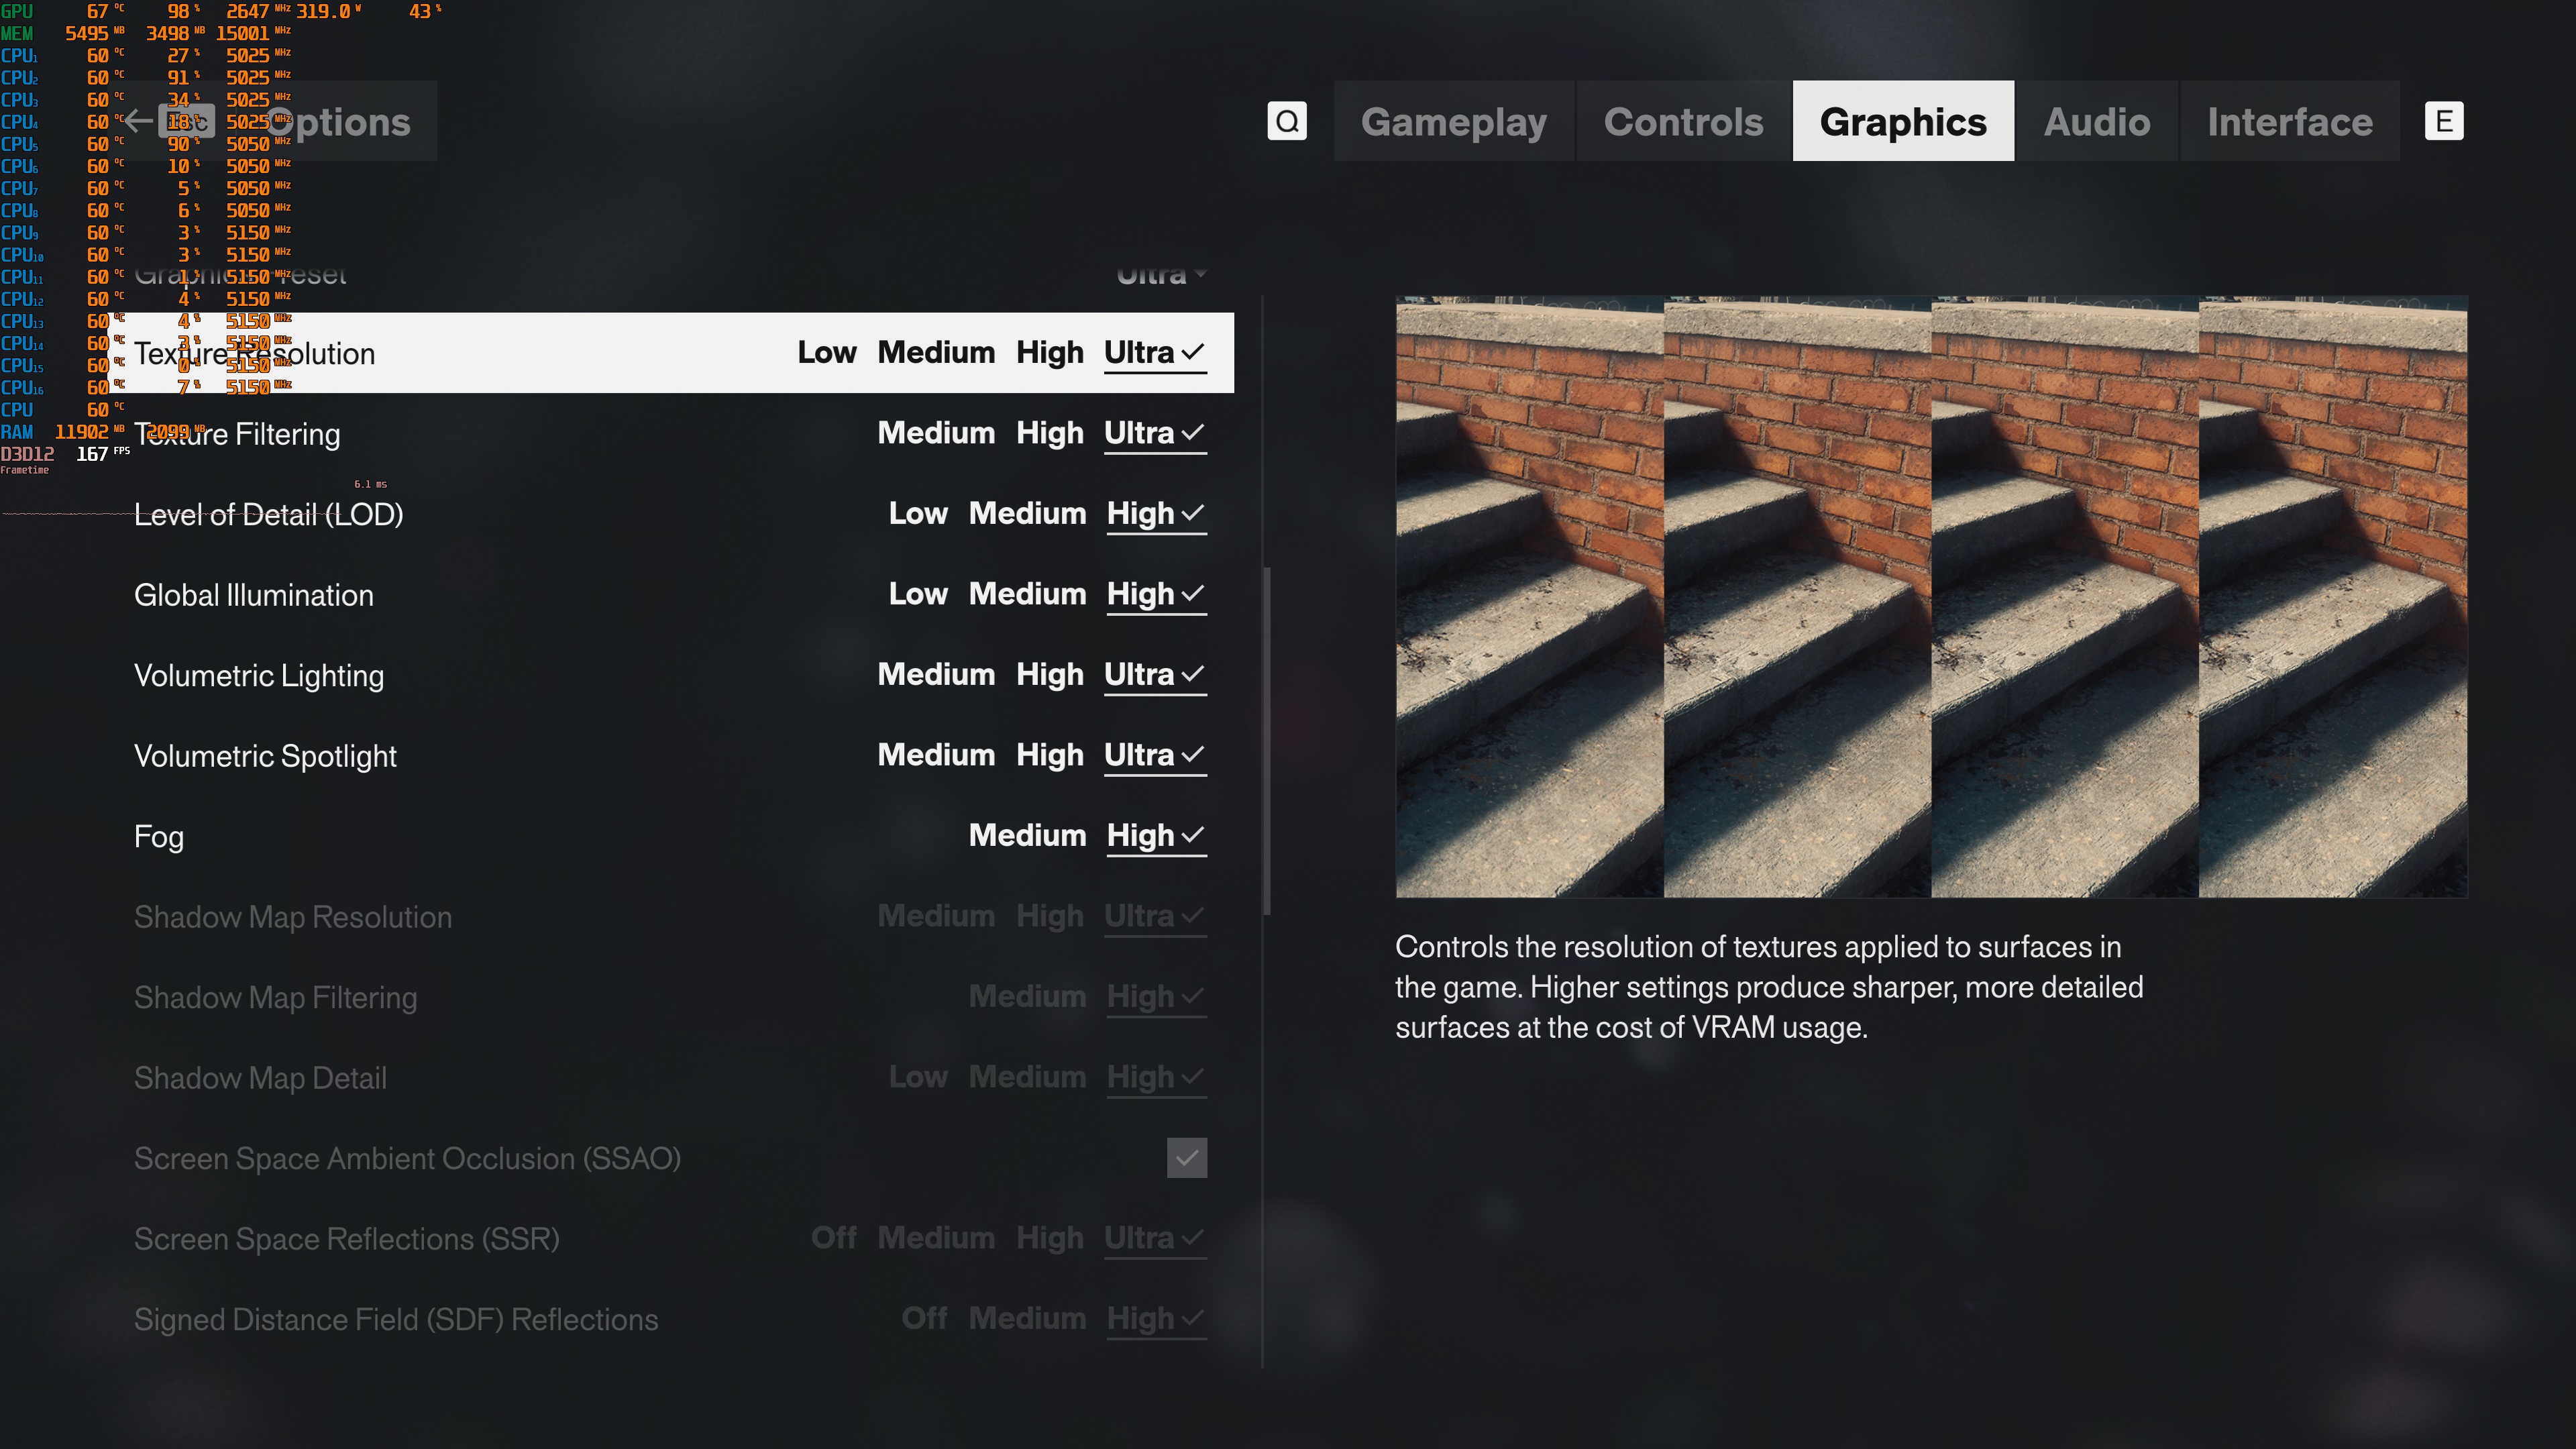The width and height of the screenshot is (2576, 1449).
Task: Select High for Volumetric Lighting
Action: pyautogui.click(x=1049, y=674)
